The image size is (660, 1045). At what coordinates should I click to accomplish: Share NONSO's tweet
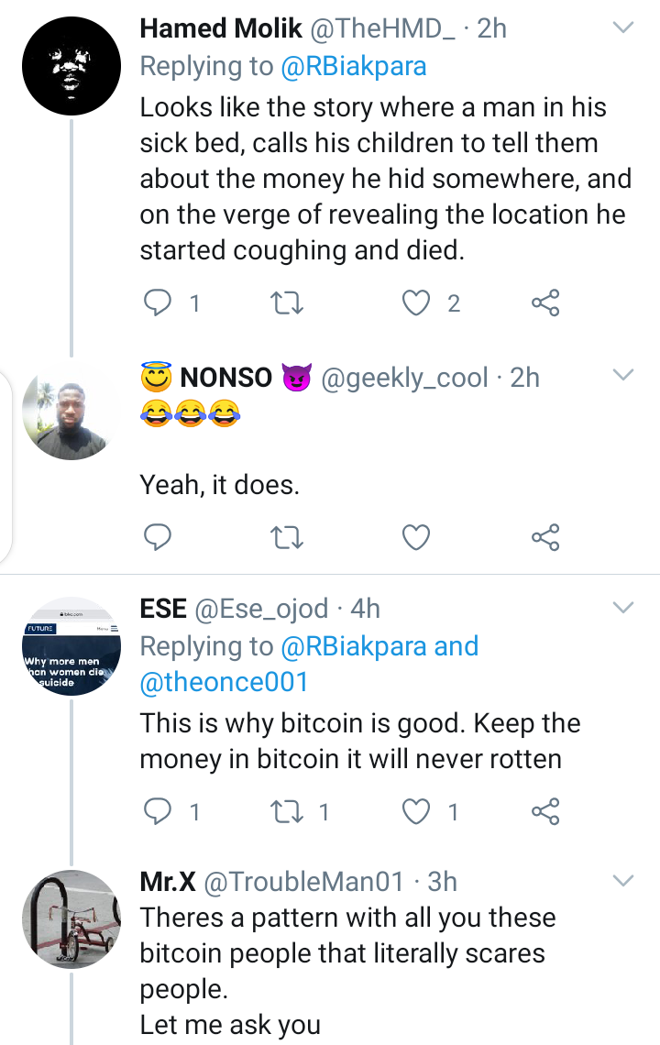(545, 537)
